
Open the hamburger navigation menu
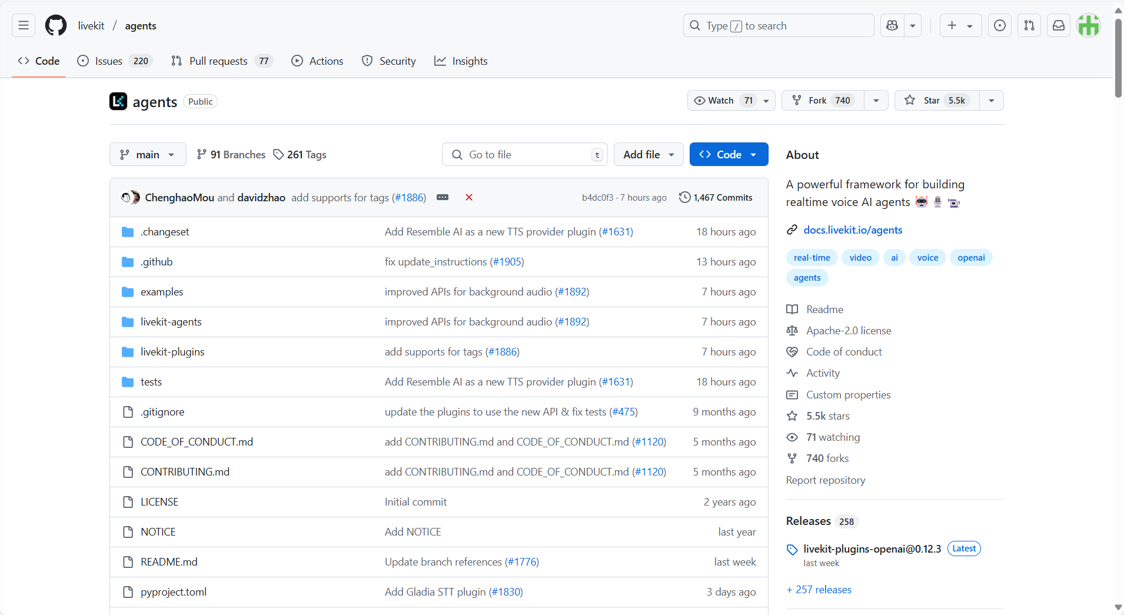coord(24,25)
